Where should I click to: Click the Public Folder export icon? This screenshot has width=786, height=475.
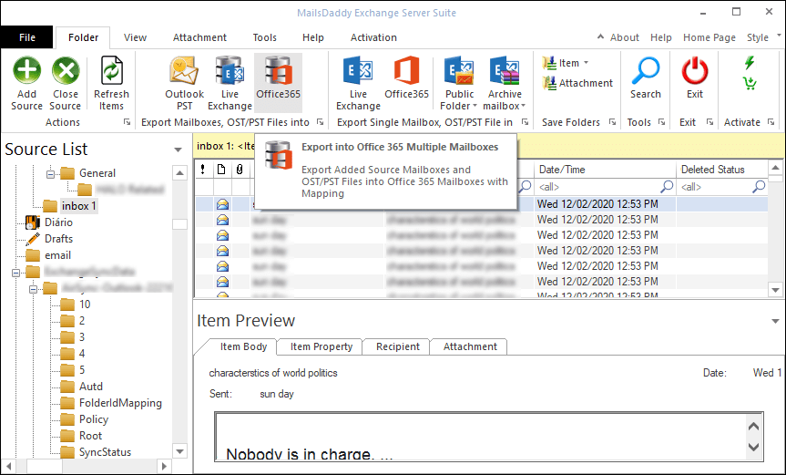[x=459, y=70]
